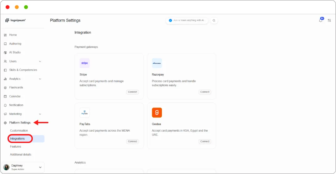Click the macOS red close button
The width and height of the screenshot is (336, 174).
[x=8, y=7]
